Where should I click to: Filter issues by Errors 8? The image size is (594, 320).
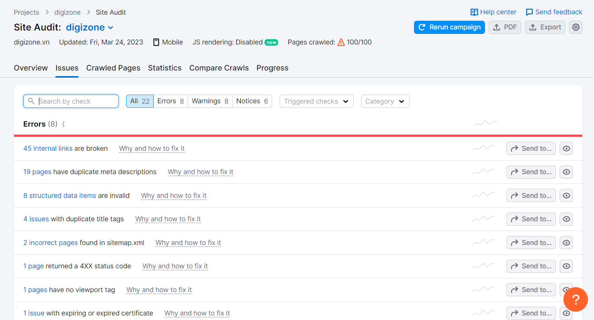click(171, 101)
